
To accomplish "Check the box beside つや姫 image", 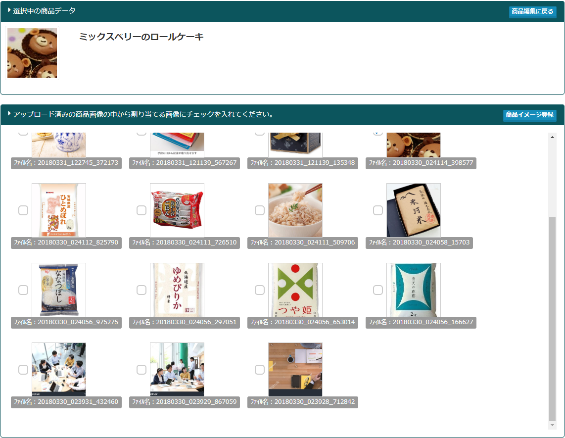I will (260, 290).
